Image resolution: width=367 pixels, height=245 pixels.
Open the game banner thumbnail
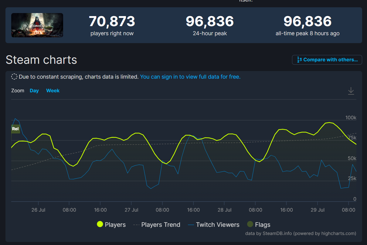[37, 25]
